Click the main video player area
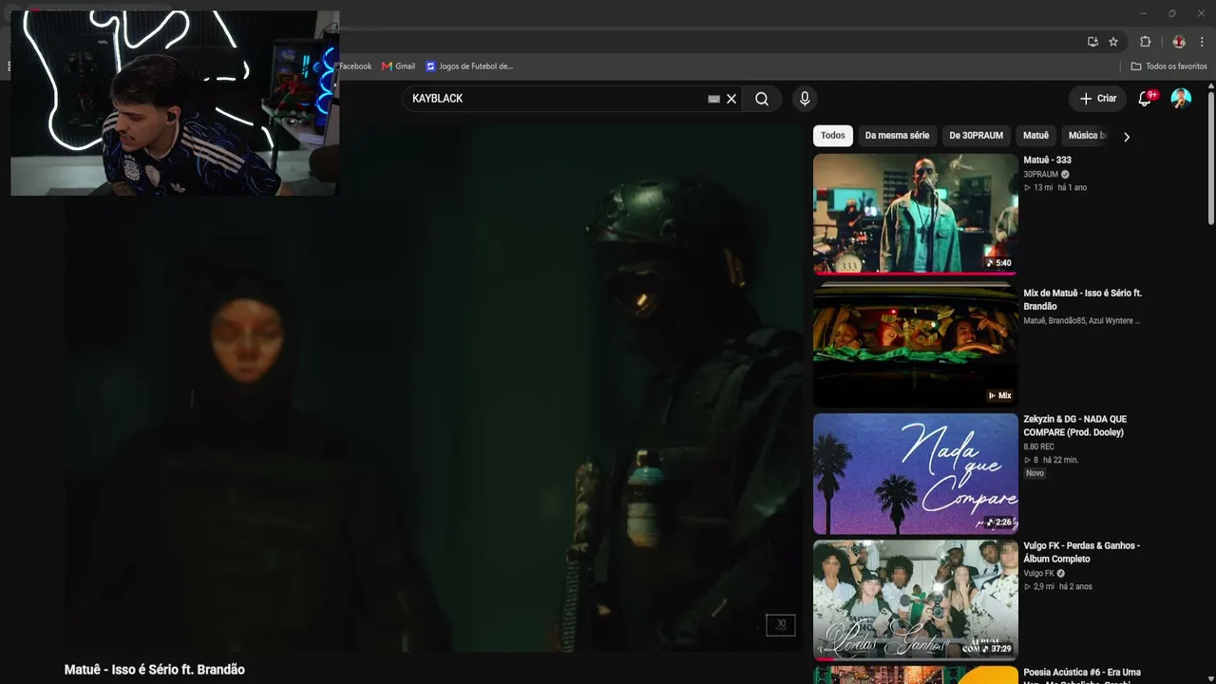 pos(433,389)
